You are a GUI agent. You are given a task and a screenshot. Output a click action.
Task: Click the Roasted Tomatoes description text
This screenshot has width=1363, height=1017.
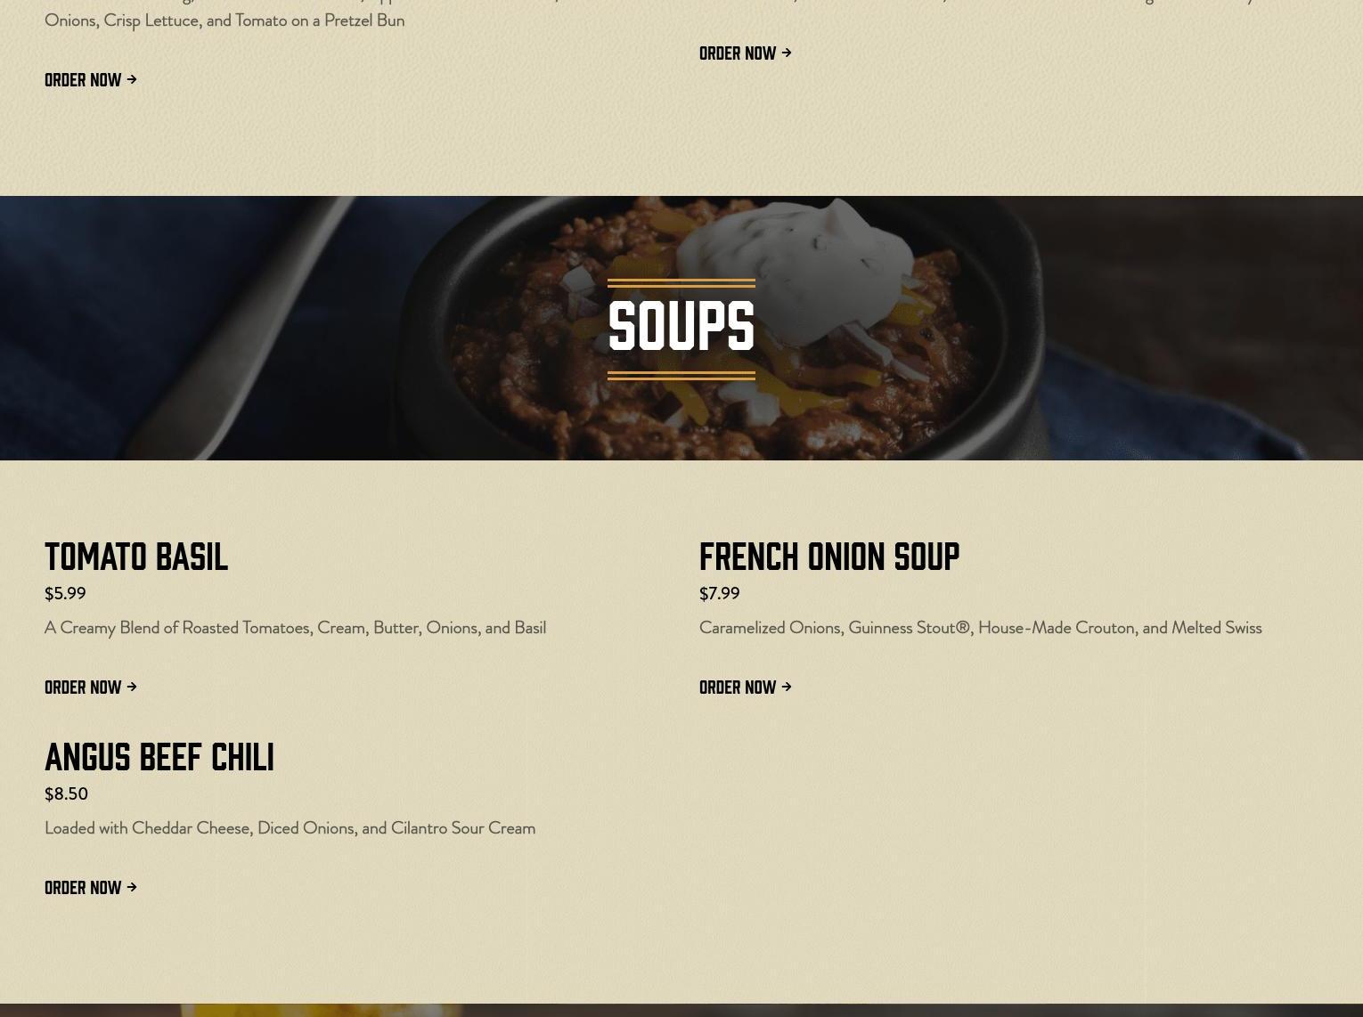295,628
